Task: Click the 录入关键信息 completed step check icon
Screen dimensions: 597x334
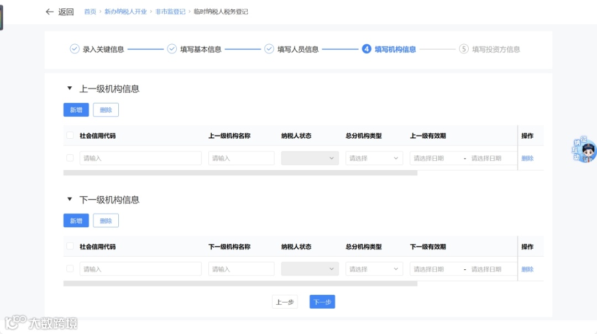Action: click(75, 49)
